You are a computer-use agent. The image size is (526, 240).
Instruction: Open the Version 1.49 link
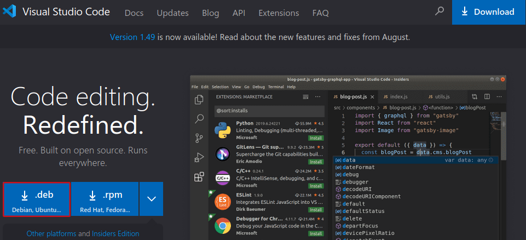click(x=132, y=37)
